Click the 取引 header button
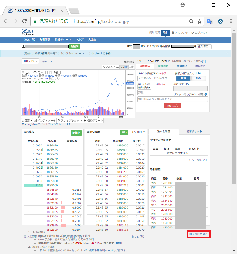Viewport: 237px width, 254px height. click(166, 33)
